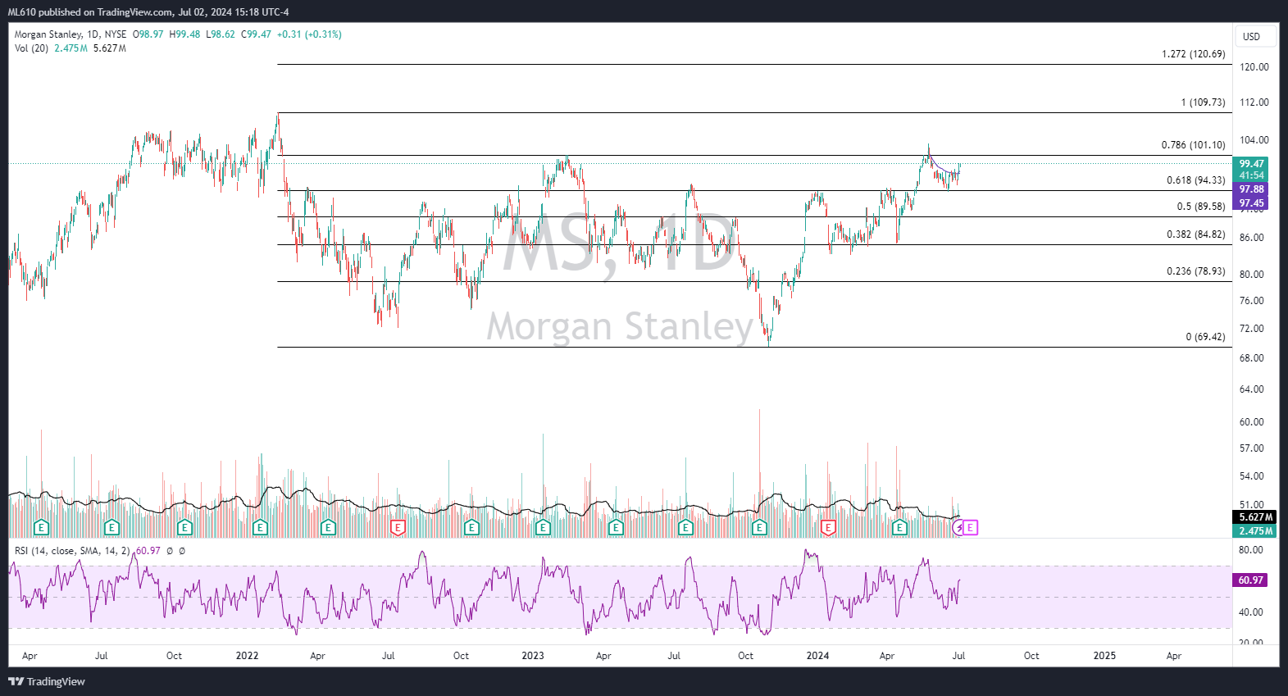This screenshot has height=696, width=1288.
Task: Open the TradingView logo at bottom left
Action: (x=47, y=681)
